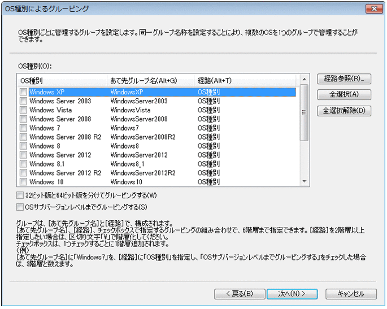The height and width of the screenshot is (309, 387).
Task: Go back with the 戻る(B) button
Action: [x=240, y=294]
